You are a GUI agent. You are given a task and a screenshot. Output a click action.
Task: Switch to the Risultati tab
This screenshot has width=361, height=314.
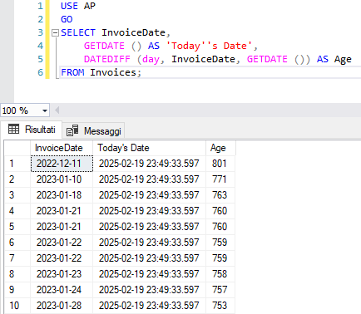[x=32, y=130]
